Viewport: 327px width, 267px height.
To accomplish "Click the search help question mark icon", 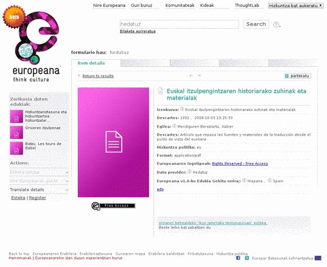I will pyautogui.click(x=276, y=25).
